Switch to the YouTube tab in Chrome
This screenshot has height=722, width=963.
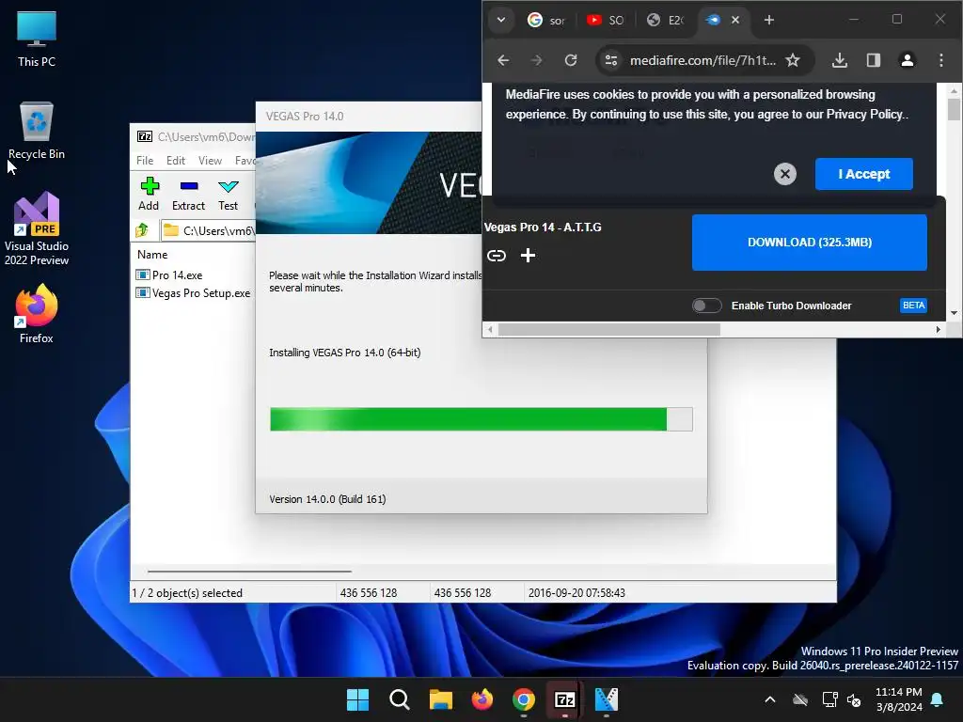pyautogui.click(x=605, y=21)
